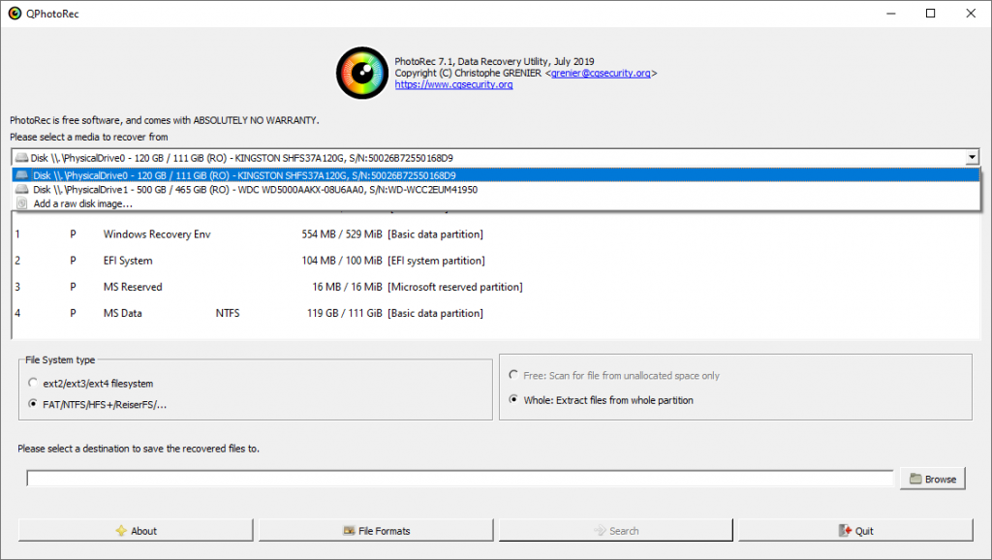992x560 pixels.
Task: Click the folder icon on Browse button
Action: [x=914, y=479]
